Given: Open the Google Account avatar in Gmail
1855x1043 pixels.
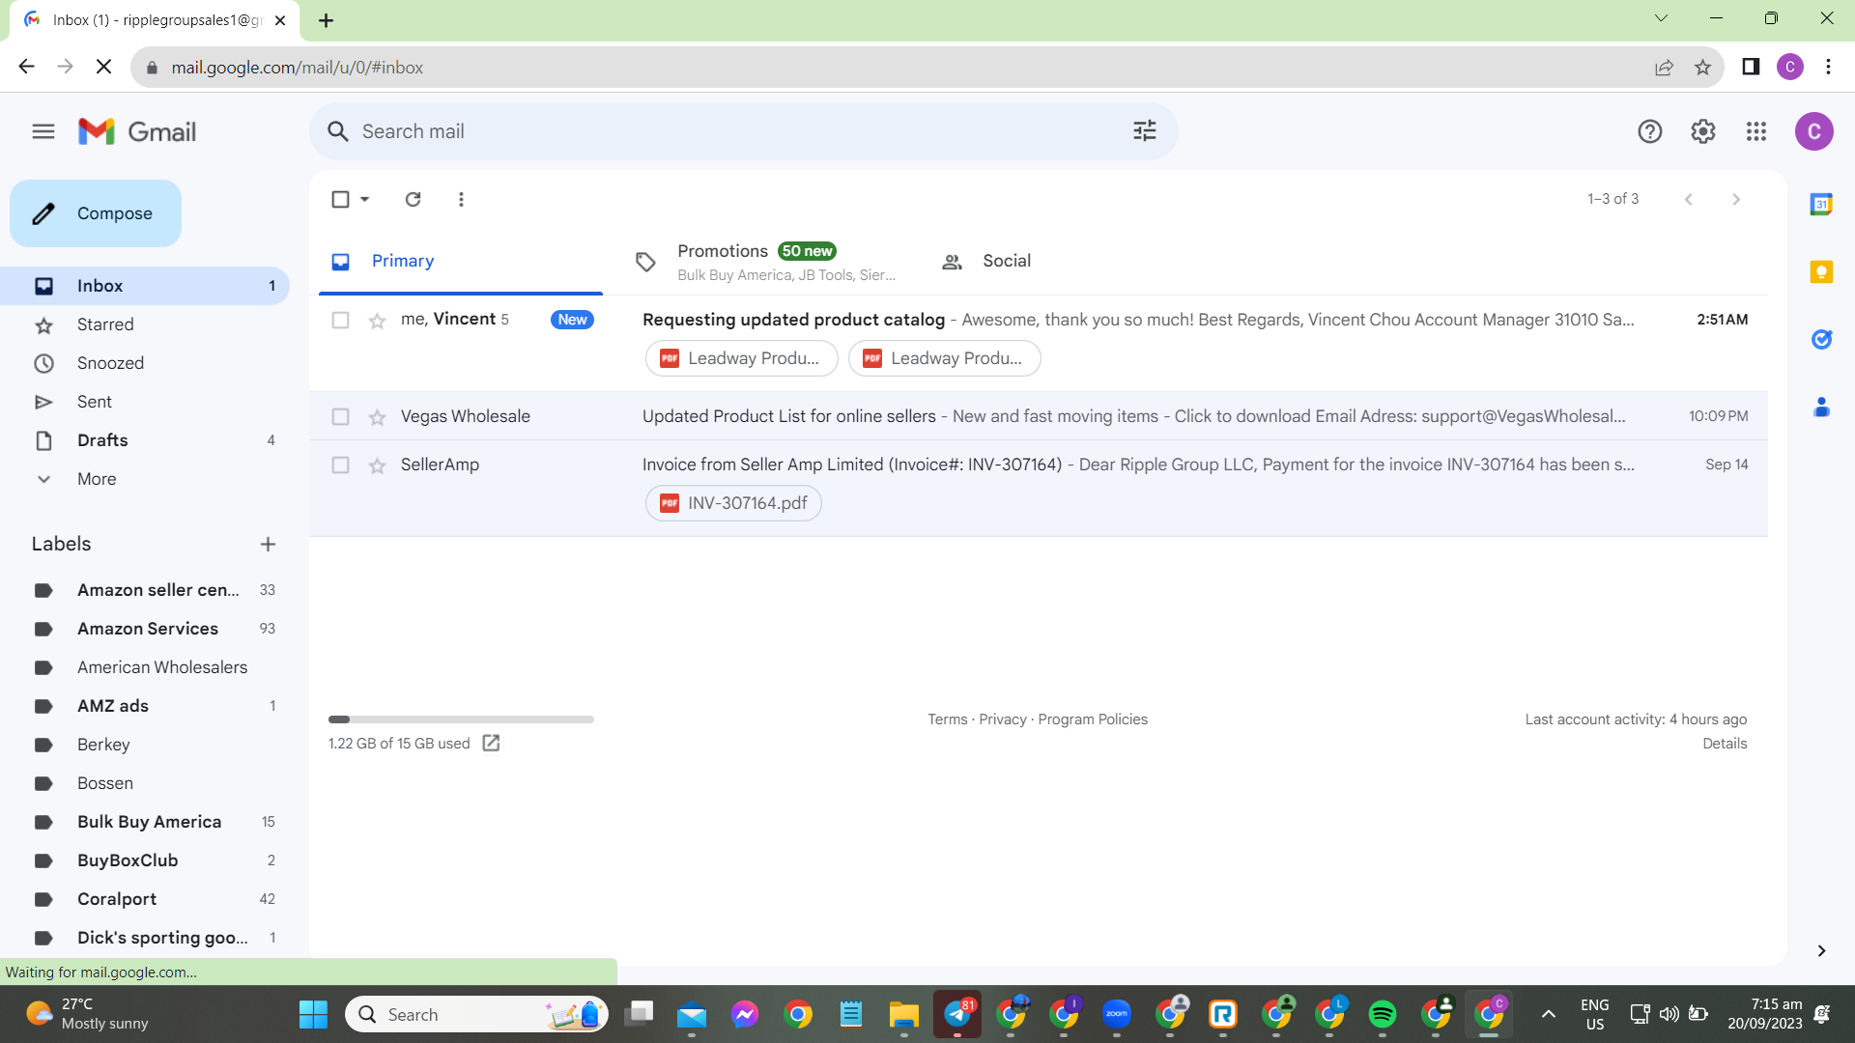Looking at the screenshot, I should tap(1814, 131).
